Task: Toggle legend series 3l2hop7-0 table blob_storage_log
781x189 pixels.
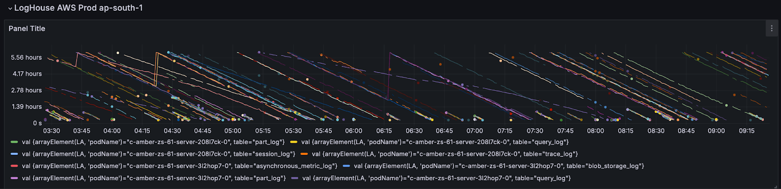Action: pos(499,166)
